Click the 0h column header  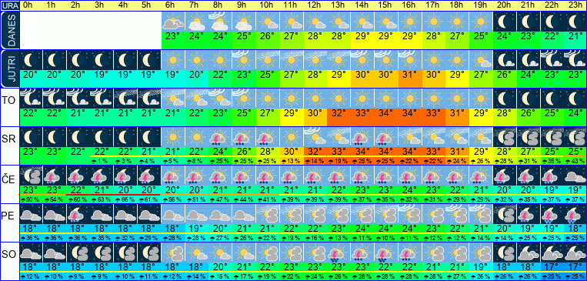click(x=28, y=5)
